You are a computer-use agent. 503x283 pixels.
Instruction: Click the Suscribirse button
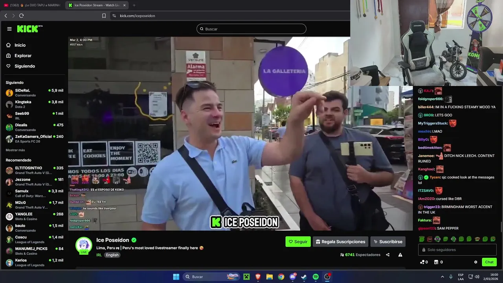pyautogui.click(x=388, y=242)
